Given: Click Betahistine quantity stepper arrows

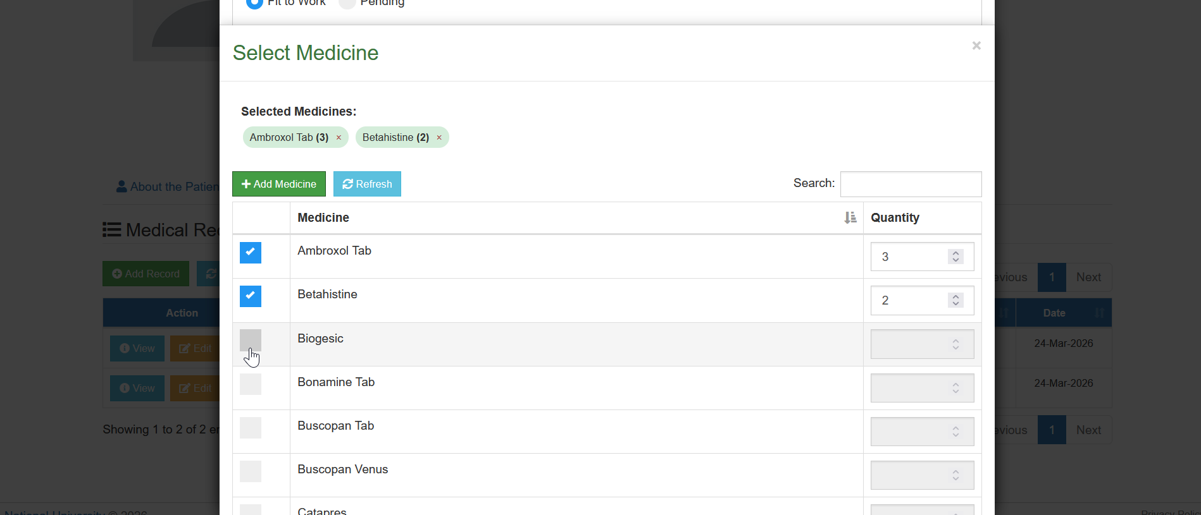Looking at the screenshot, I should click(955, 300).
